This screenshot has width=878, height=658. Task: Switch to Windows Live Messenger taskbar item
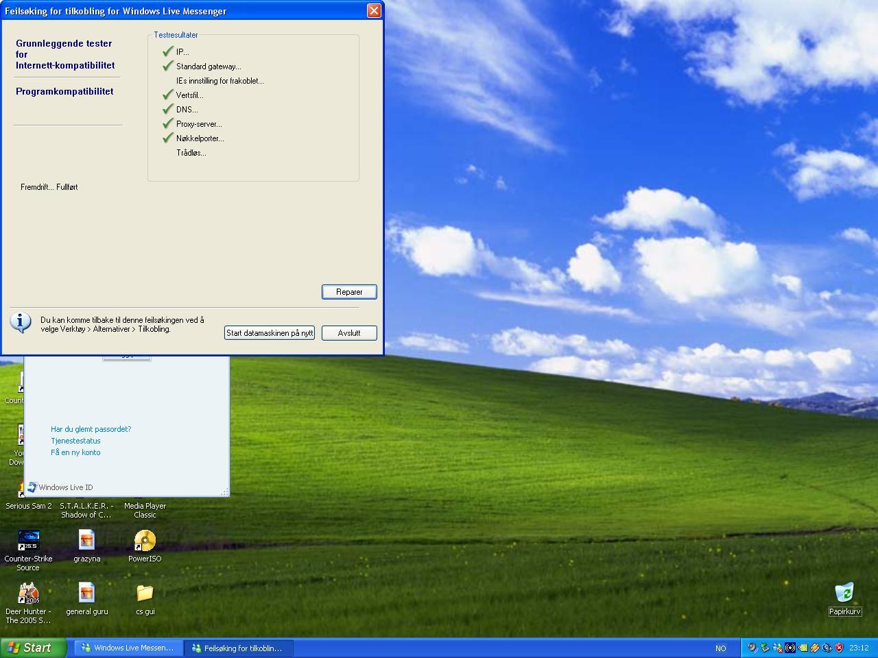pyautogui.click(x=128, y=648)
